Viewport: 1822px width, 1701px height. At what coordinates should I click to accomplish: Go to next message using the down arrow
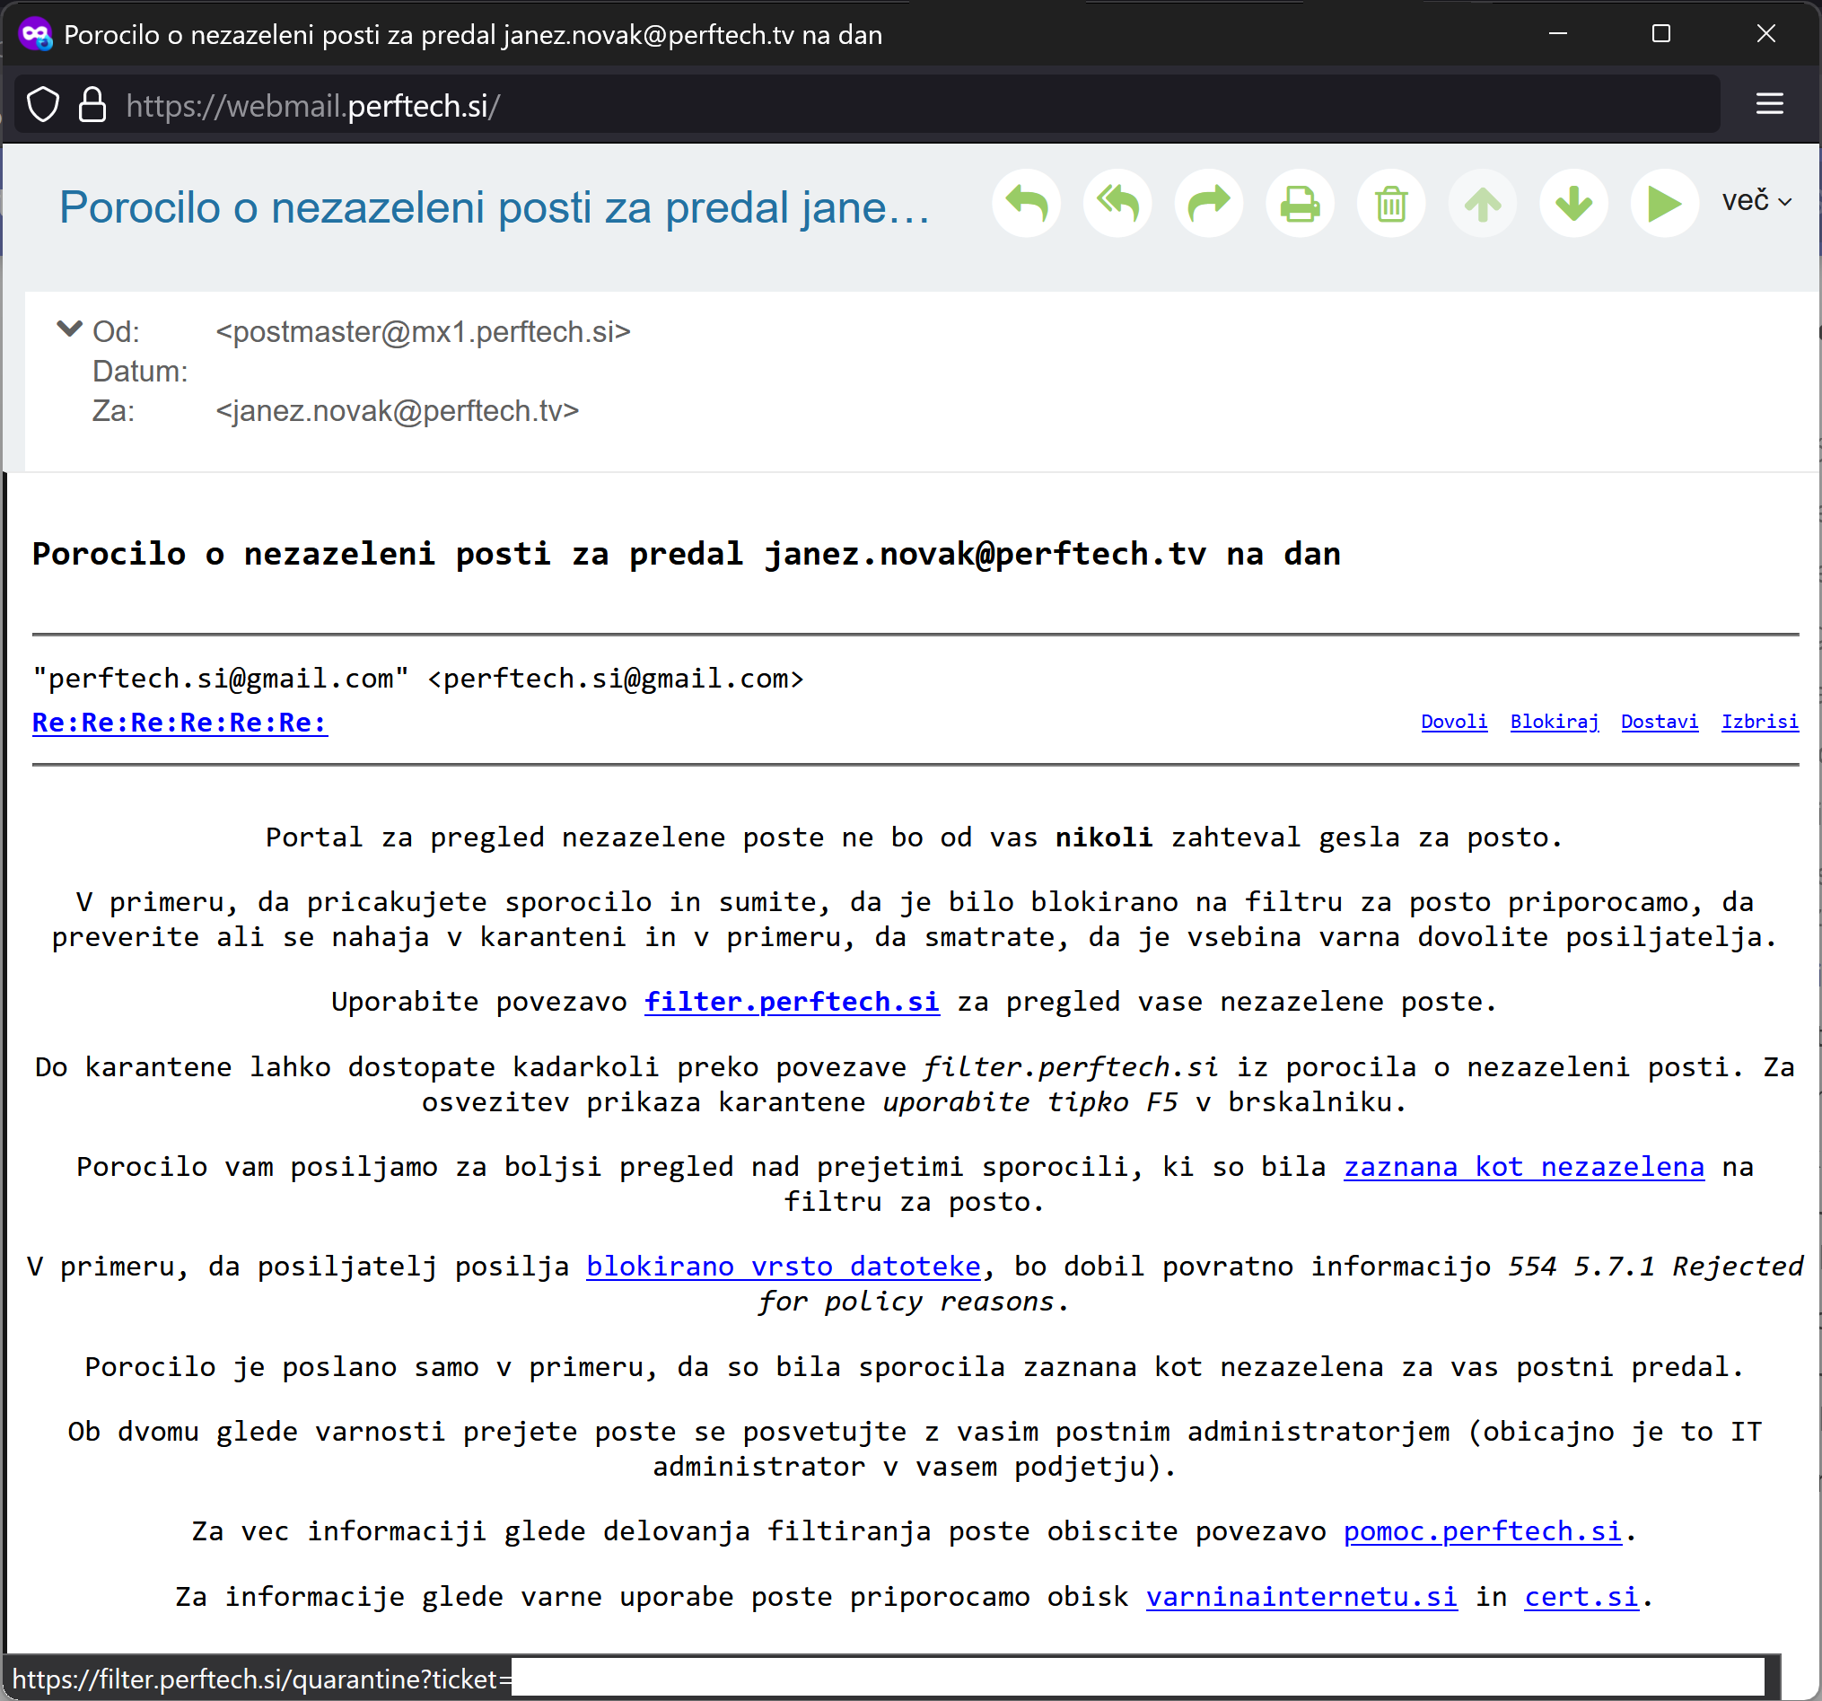pos(1573,204)
